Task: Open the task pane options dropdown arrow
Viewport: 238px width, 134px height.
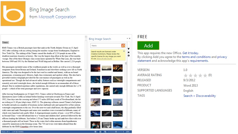Action: pos(127,38)
